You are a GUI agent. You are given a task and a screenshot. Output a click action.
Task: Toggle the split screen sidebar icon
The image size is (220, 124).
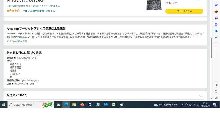pyautogui.click(x=216, y=85)
